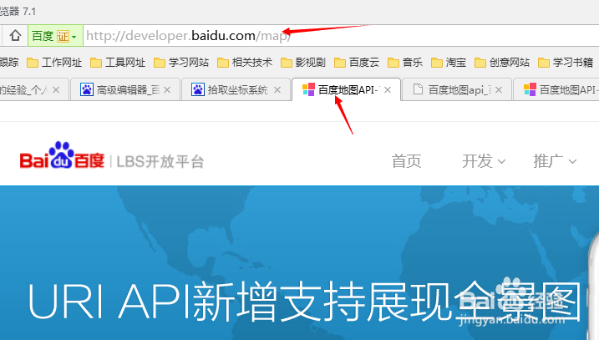
Task: Open the 百度云 bookmark folder
Action: 357,63
